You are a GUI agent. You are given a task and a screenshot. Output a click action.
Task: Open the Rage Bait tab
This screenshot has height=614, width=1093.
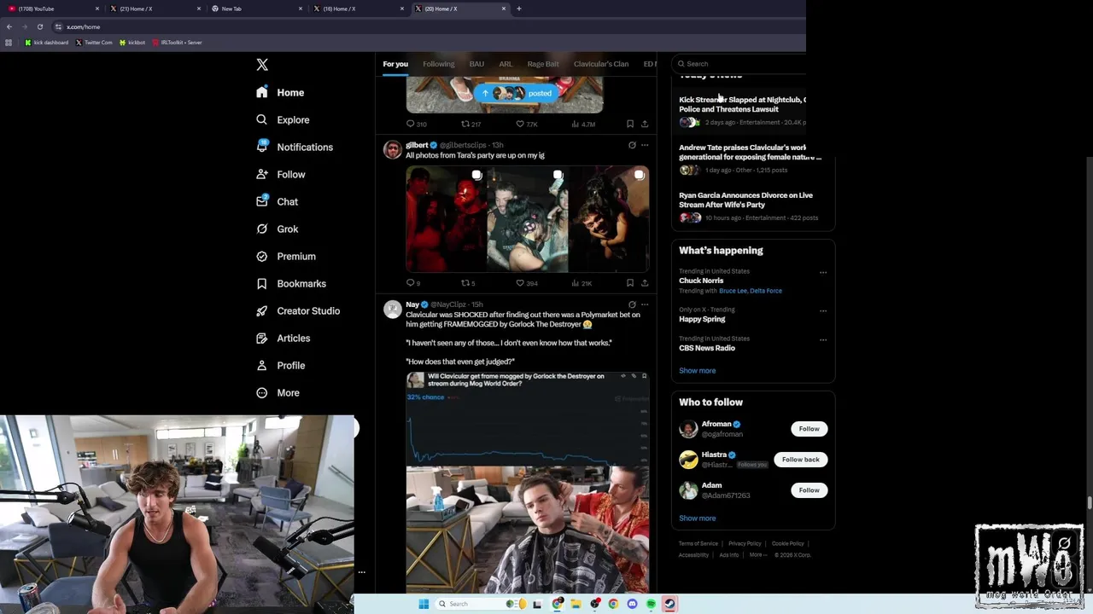coord(543,64)
